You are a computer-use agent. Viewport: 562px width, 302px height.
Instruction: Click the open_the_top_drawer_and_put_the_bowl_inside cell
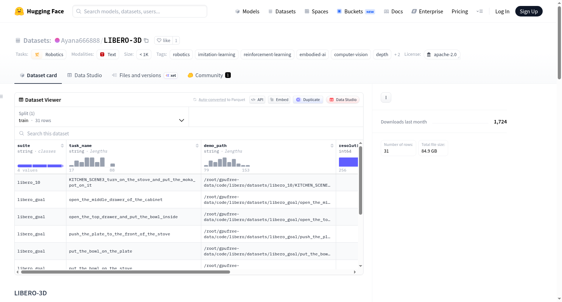pyautogui.click(x=133, y=217)
